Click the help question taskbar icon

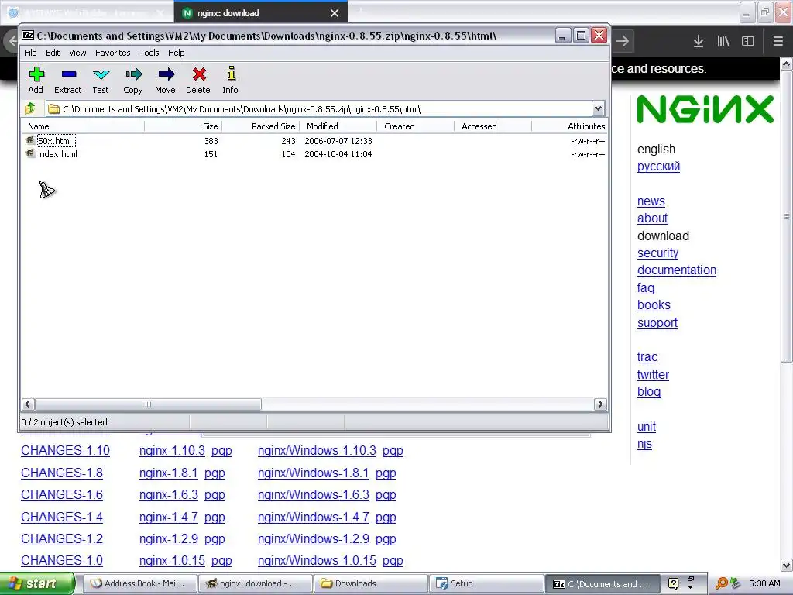(x=673, y=583)
